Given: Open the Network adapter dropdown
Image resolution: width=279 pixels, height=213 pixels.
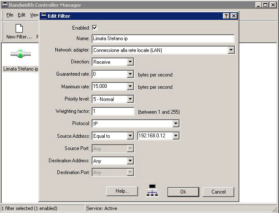Looking at the screenshot, I should coord(230,50).
